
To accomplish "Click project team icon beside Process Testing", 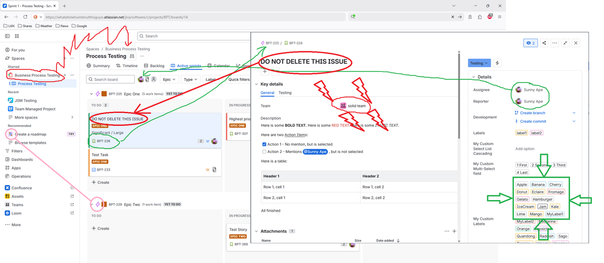I will [132, 56].
